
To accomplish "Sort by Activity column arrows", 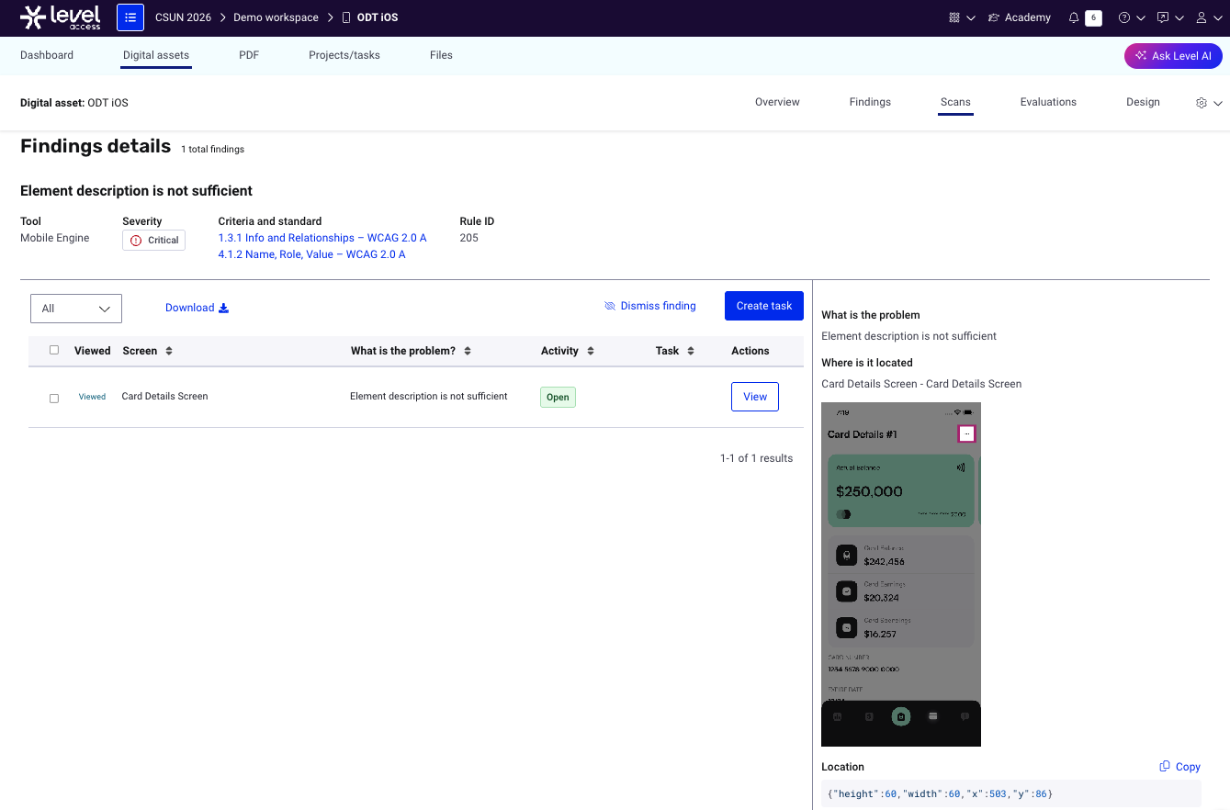I will 591,351.
